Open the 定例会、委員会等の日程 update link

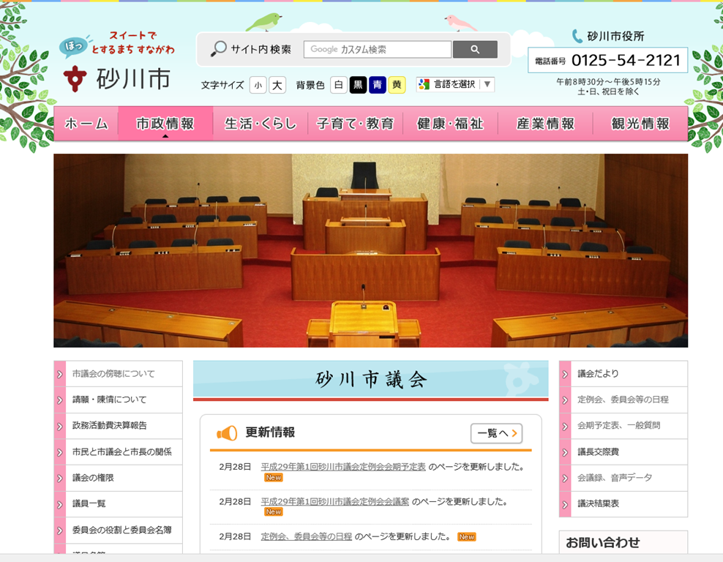point(307,536)
